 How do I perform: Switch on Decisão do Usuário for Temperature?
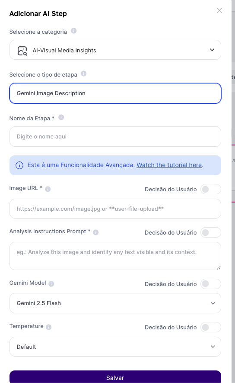[211, 327]
